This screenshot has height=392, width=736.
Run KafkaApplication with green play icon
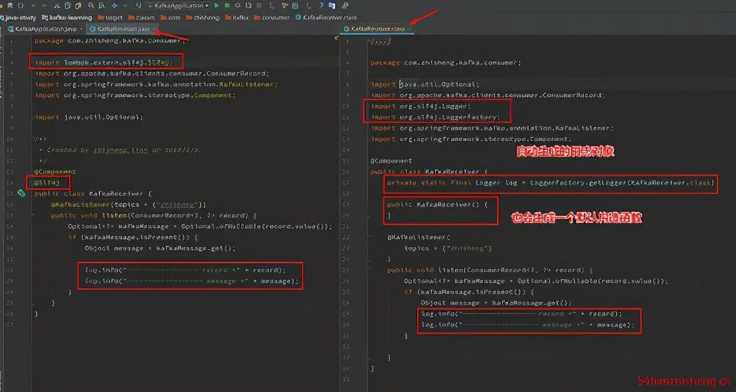pos(216,5)
